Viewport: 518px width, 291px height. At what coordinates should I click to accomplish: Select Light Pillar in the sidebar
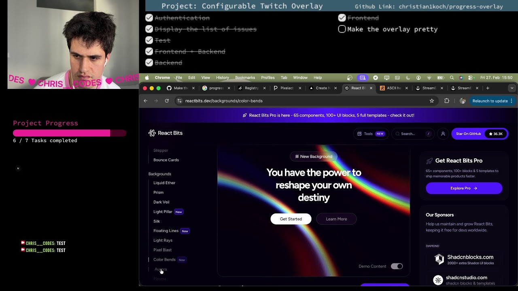[163, 212]
